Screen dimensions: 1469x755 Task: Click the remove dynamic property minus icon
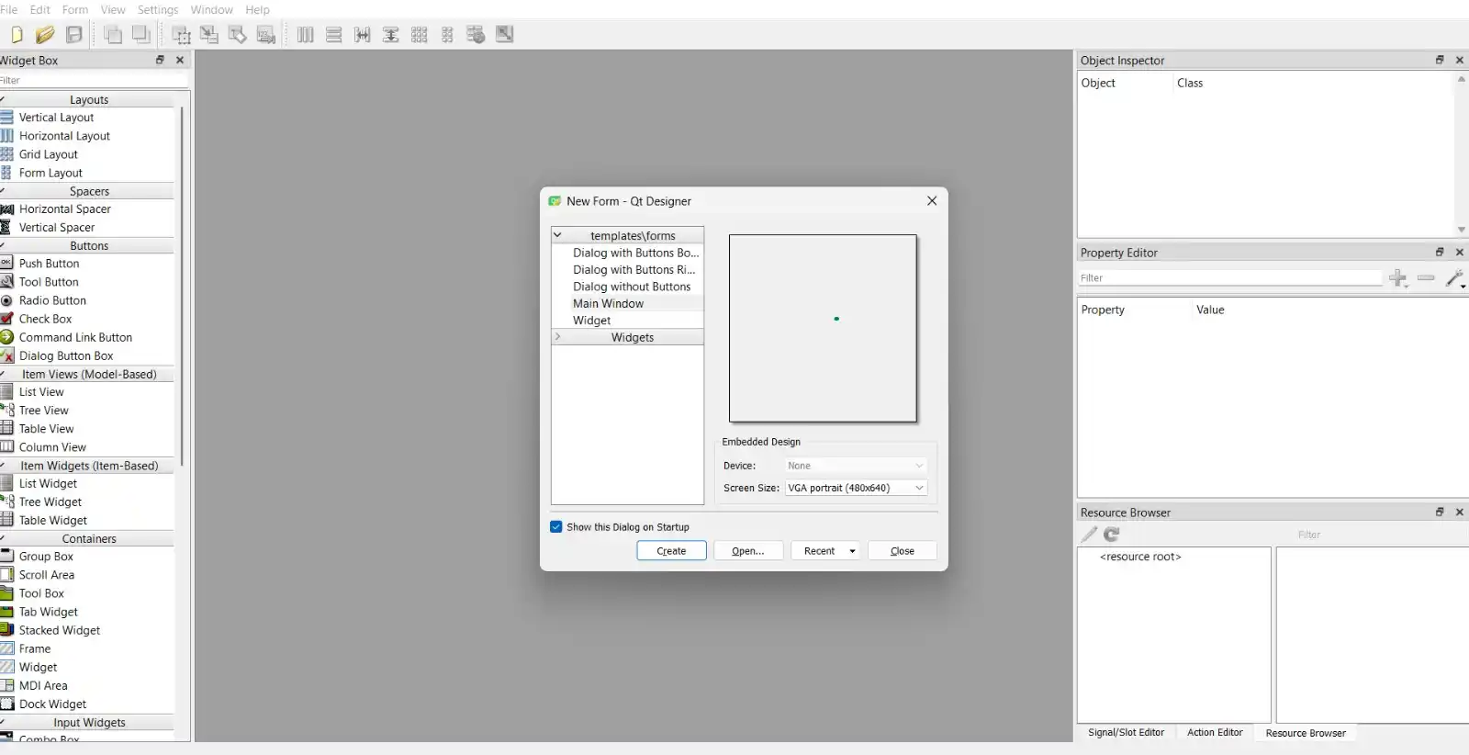[1426, 277]
